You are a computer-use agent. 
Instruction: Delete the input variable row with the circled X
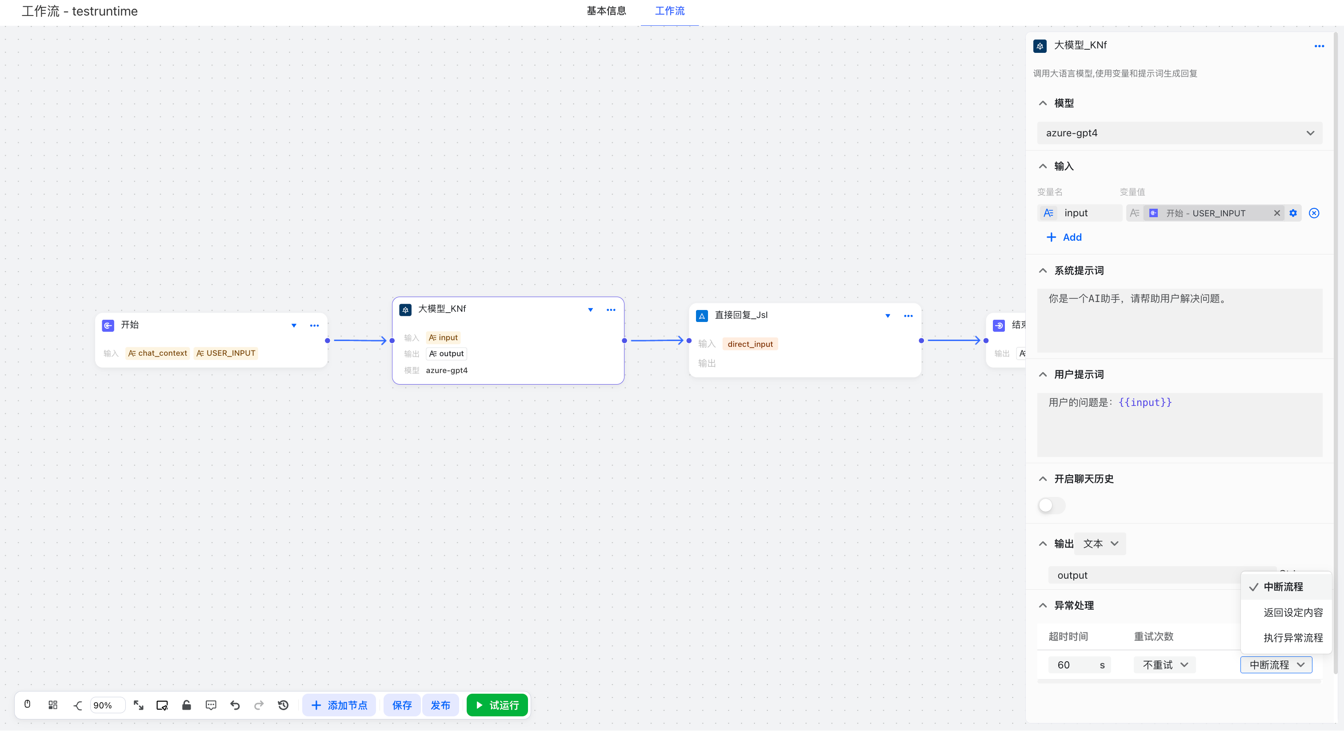point(1314,213)
